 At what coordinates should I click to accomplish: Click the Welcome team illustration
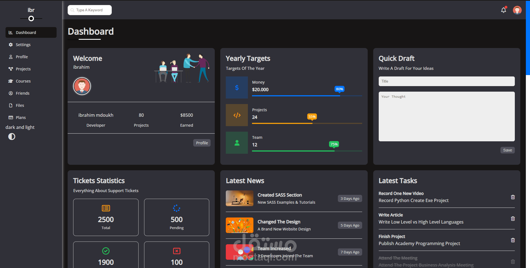pyautogui.click(x=182, y=68)
